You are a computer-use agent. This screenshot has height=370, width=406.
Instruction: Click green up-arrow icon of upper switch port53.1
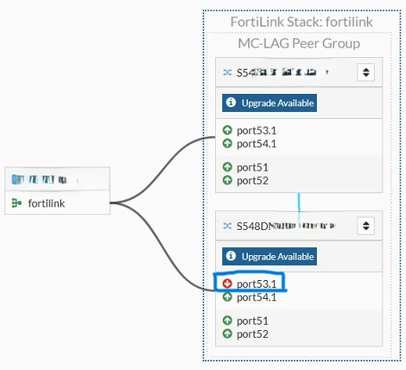point(227,130)
